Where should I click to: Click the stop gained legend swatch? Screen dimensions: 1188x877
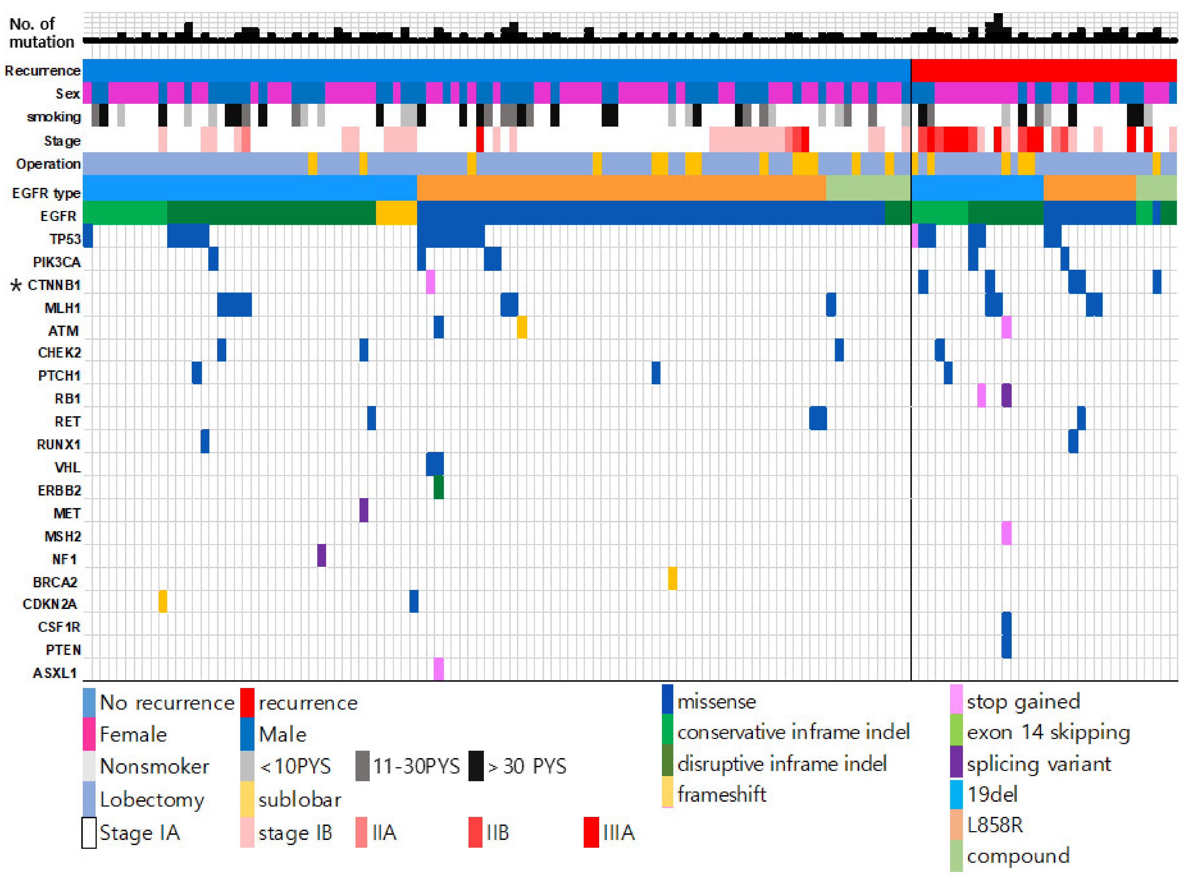(956, 700)
